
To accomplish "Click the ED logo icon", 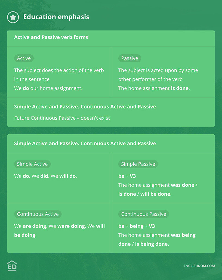I will coord(12,266).
